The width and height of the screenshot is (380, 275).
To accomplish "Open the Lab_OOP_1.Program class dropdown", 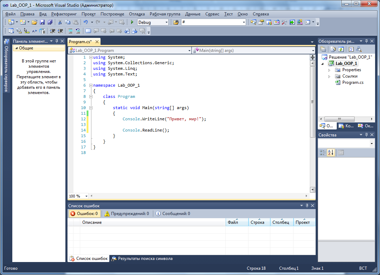I will (189, 51).
